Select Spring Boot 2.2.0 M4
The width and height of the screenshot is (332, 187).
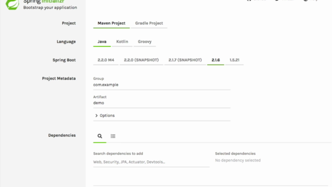coord(106,60)
